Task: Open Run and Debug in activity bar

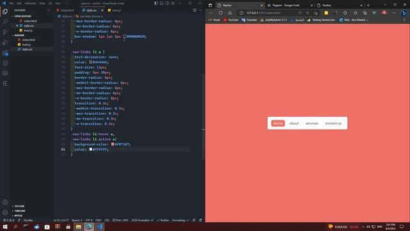Action: pos(5,42)
